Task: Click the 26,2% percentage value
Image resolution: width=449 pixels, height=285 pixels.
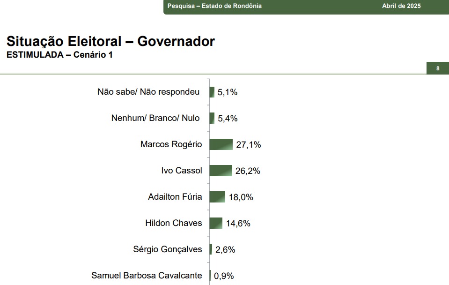Action: (x=248, y=171)
